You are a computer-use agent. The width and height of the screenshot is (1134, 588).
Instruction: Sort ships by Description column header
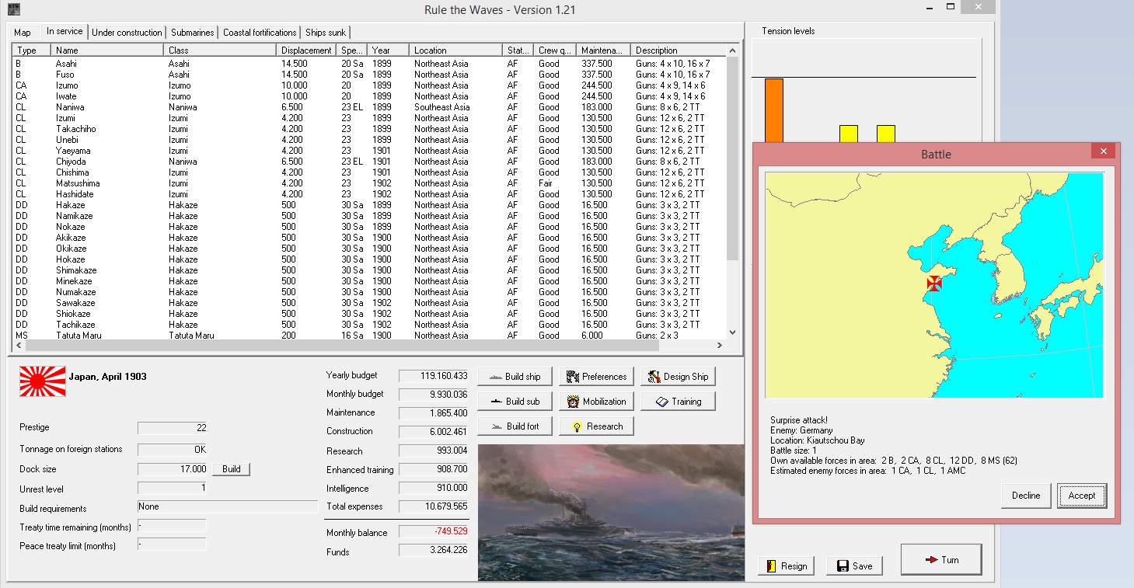[x=679, y=50]
